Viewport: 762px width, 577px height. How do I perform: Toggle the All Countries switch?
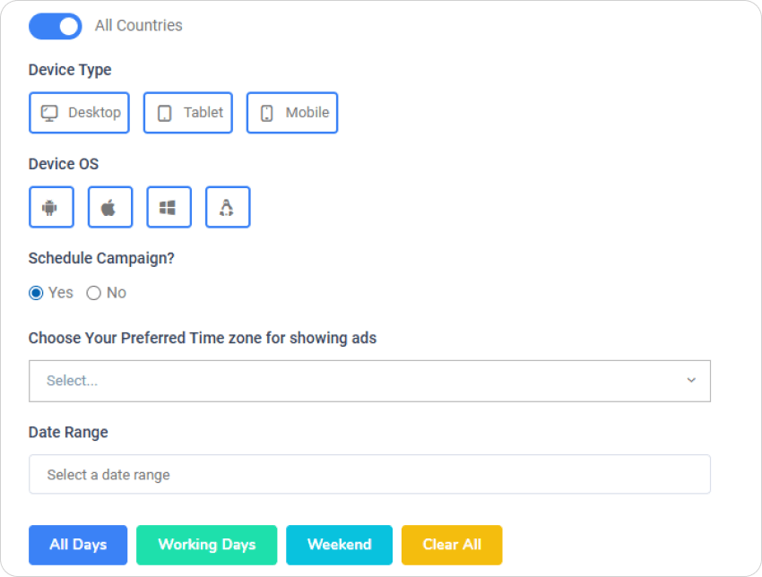pyautogui.click(x=55, y=26)
